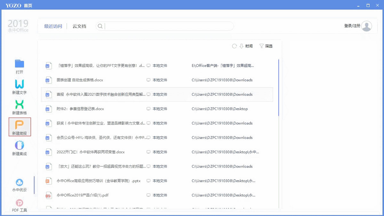This screenshot has width=384, height=216.
Task: Click 本地文件 label in pptx row
Action: click(160, 181)
